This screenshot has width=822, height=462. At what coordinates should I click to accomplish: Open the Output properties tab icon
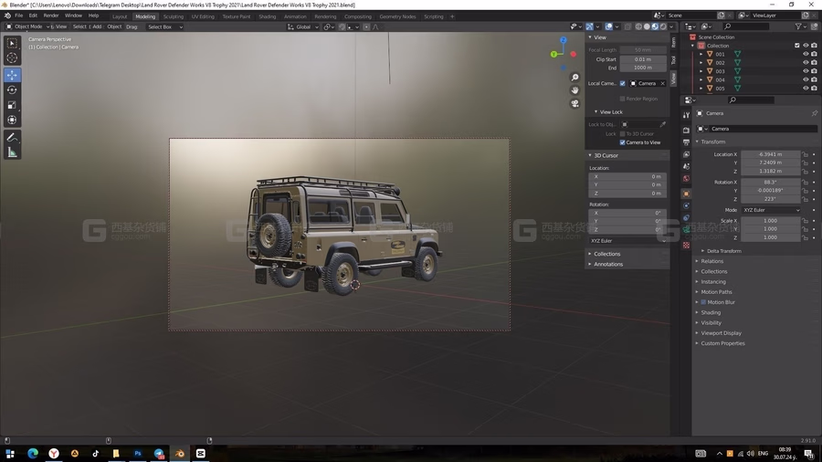pyautogui.click(x=686, y=142)
